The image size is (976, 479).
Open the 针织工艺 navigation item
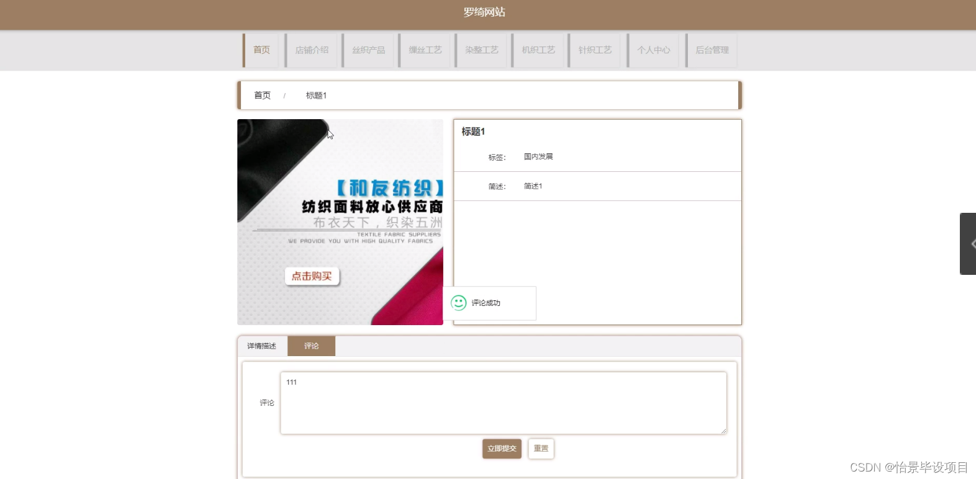tap(595, 50)
